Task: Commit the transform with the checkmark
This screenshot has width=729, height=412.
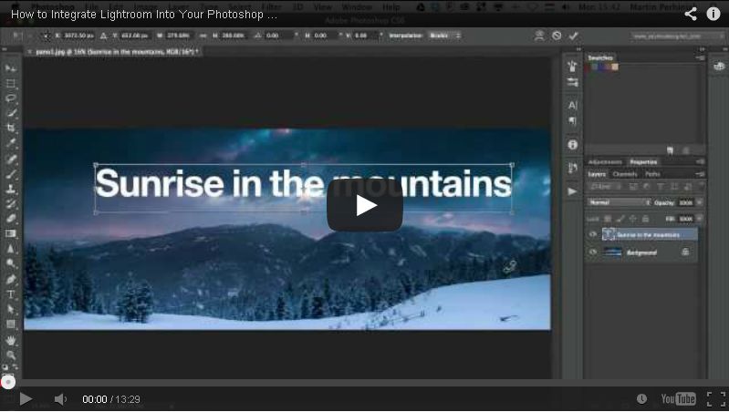Action: click(573, 36)
